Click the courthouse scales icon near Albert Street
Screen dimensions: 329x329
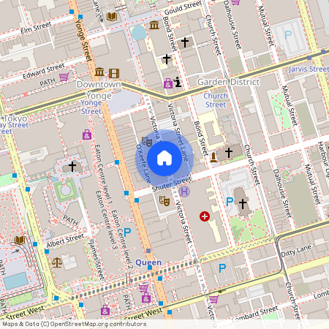[57, 262]
